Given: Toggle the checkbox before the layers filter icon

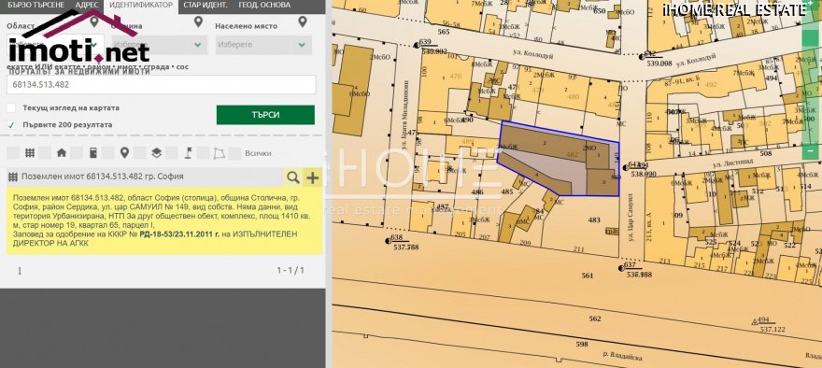Looking at the screenshot, I should pyautogui.click(x=139, y=153).
